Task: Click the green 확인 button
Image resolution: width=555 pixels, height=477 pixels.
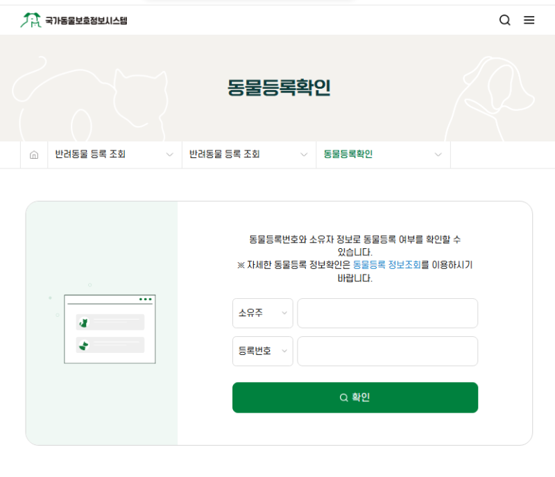Action: coord(355,397)
